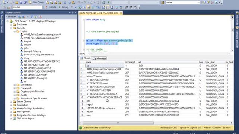This screenshot has width=239, height=134.
Task: Collapse the DROP LOGIN mary code block
Action: 84,20
